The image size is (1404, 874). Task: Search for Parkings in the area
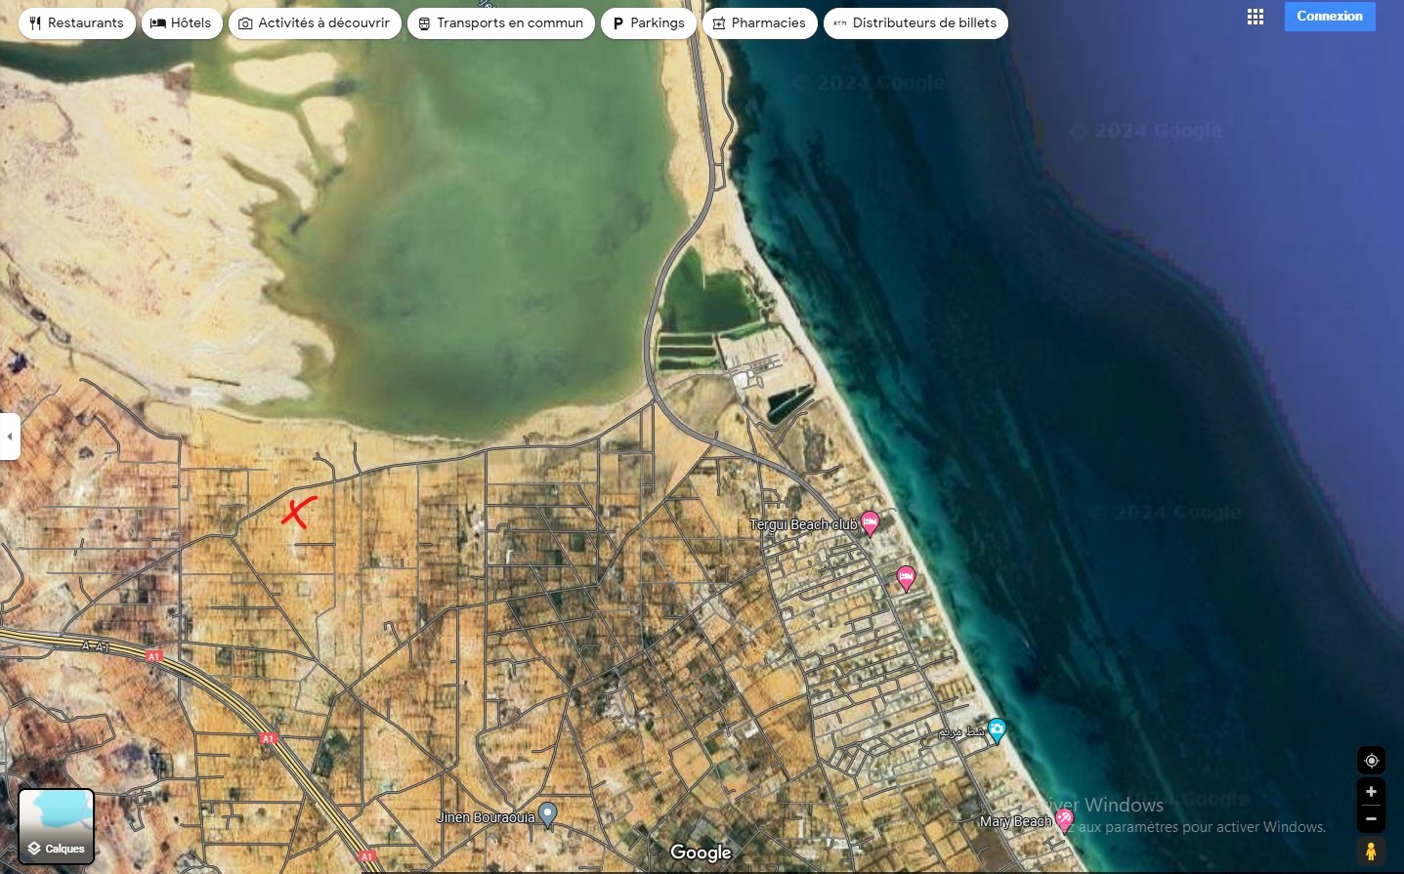(648, 23)
